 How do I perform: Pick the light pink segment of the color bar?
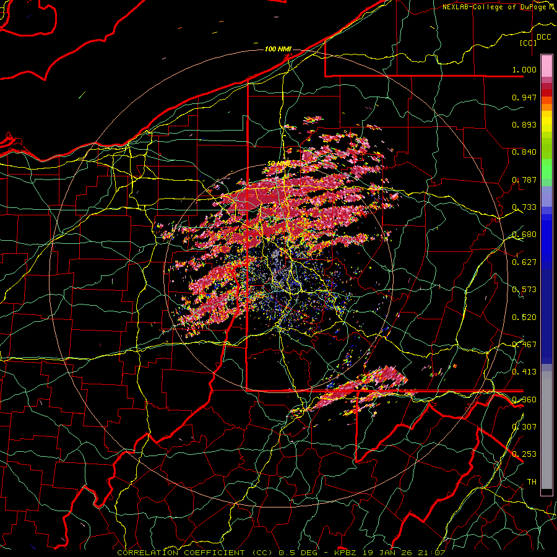pyautogui.click(x=546, y=66)
